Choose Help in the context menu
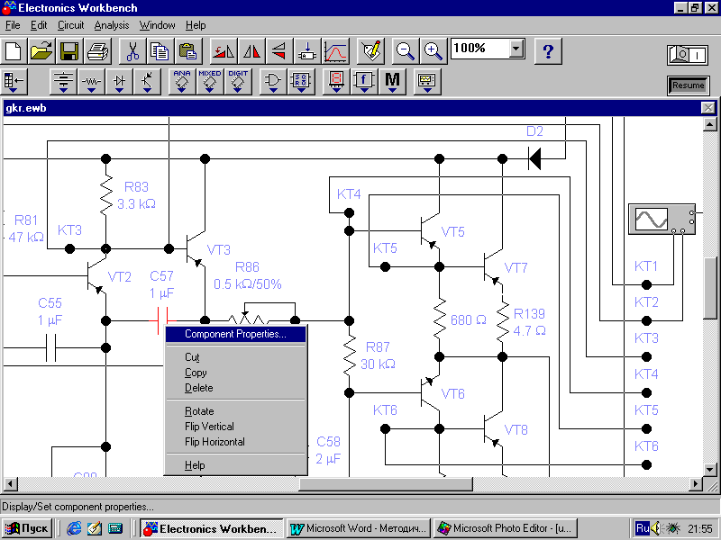Viewport: 721px width, 540px height. coord(235,465)
